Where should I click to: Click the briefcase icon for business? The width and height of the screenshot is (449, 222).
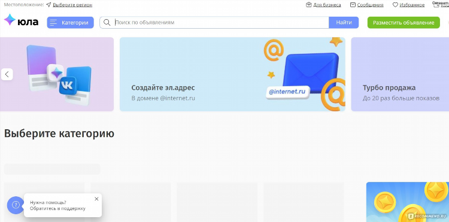[x=309, y=5]
